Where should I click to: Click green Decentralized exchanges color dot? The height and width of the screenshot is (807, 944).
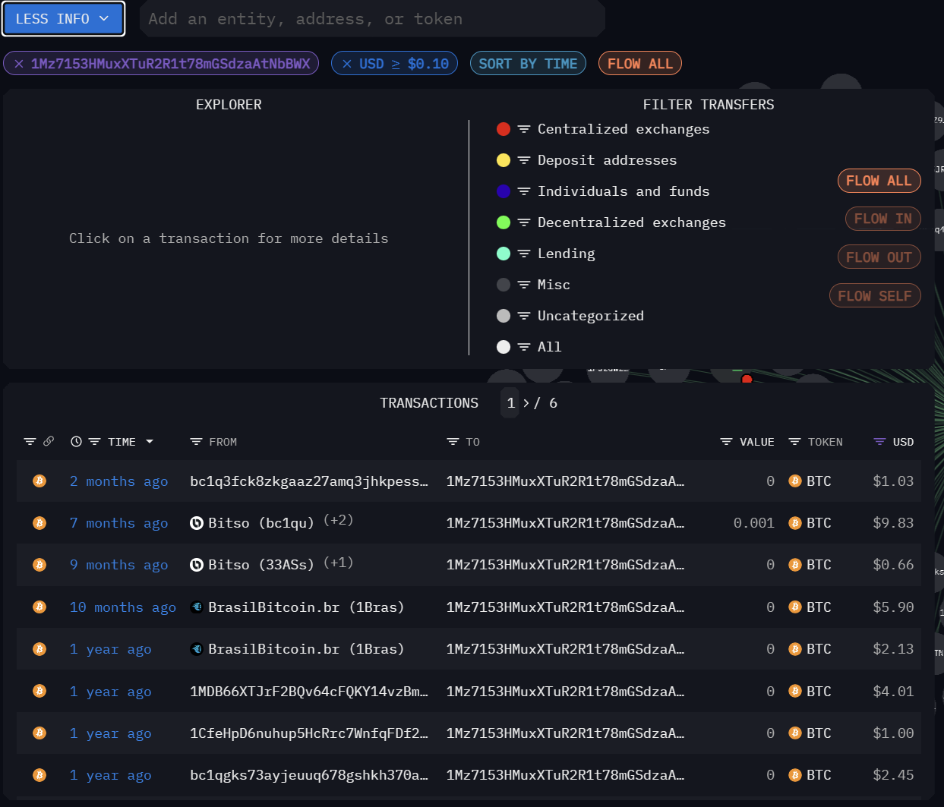point(503,222)
